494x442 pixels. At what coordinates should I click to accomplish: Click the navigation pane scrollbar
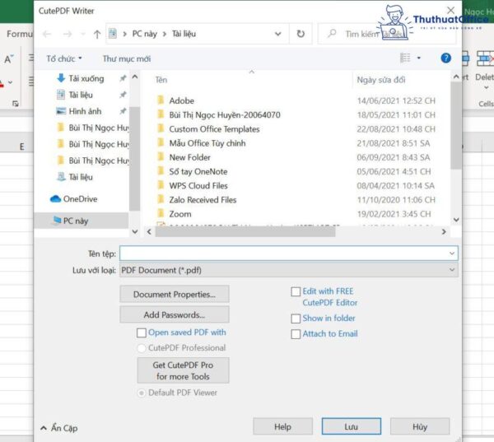coord(134,158)
